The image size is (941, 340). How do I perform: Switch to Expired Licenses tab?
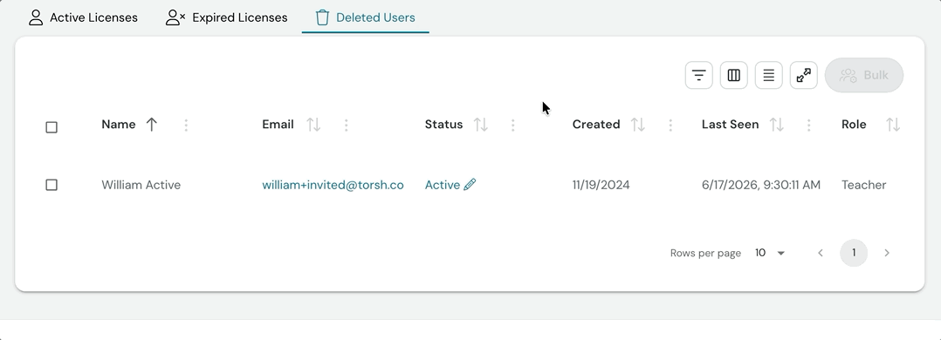point(227,17)
